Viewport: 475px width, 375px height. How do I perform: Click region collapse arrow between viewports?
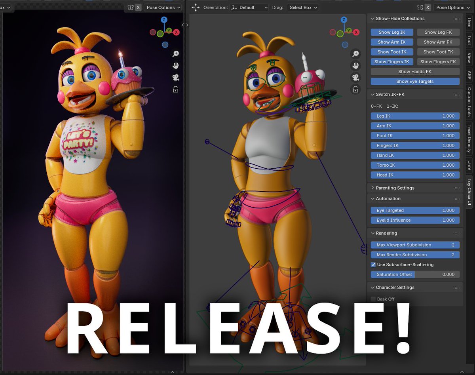tap(187, 25)
